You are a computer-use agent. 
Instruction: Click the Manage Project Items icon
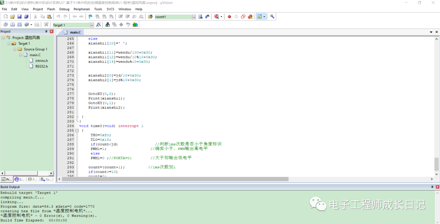(108, 25)
